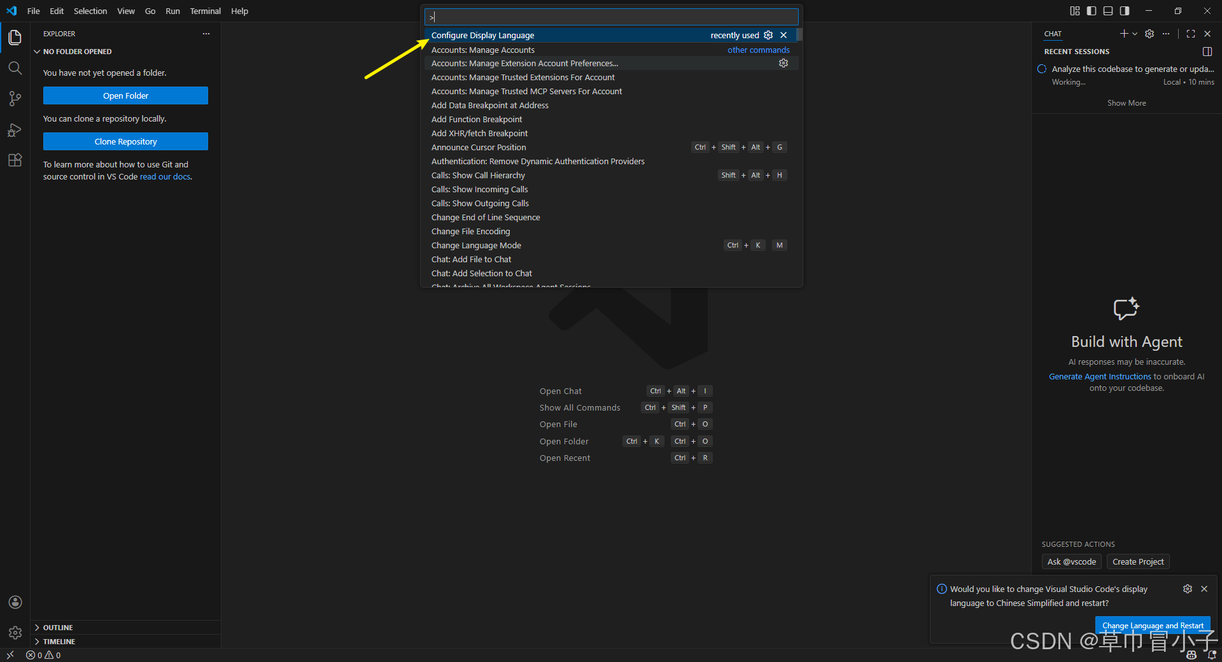Select Add Function Breakpoint command
This screenshot has height=662, width=1222.
coord(610,119)
